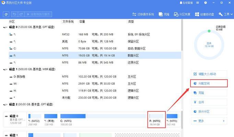Click the F: row drive icon
This screenshot has height=137, width=234.
tap(11, 56)
